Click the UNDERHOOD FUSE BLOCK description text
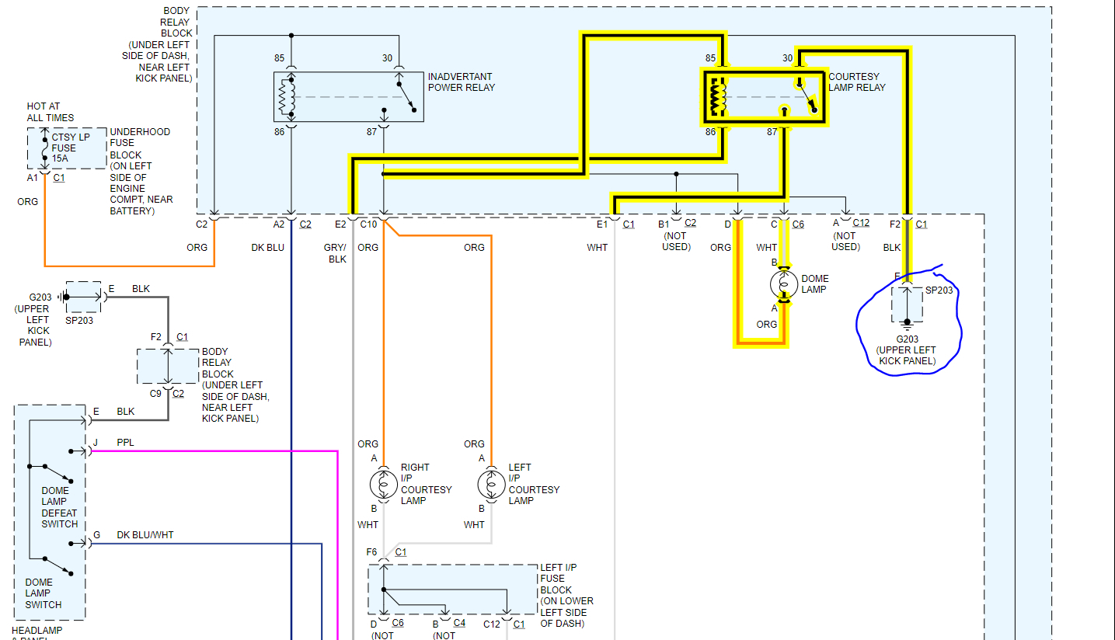Viewport: 1115px width, 640px height. pyautogui.click(x=141, y=172)
